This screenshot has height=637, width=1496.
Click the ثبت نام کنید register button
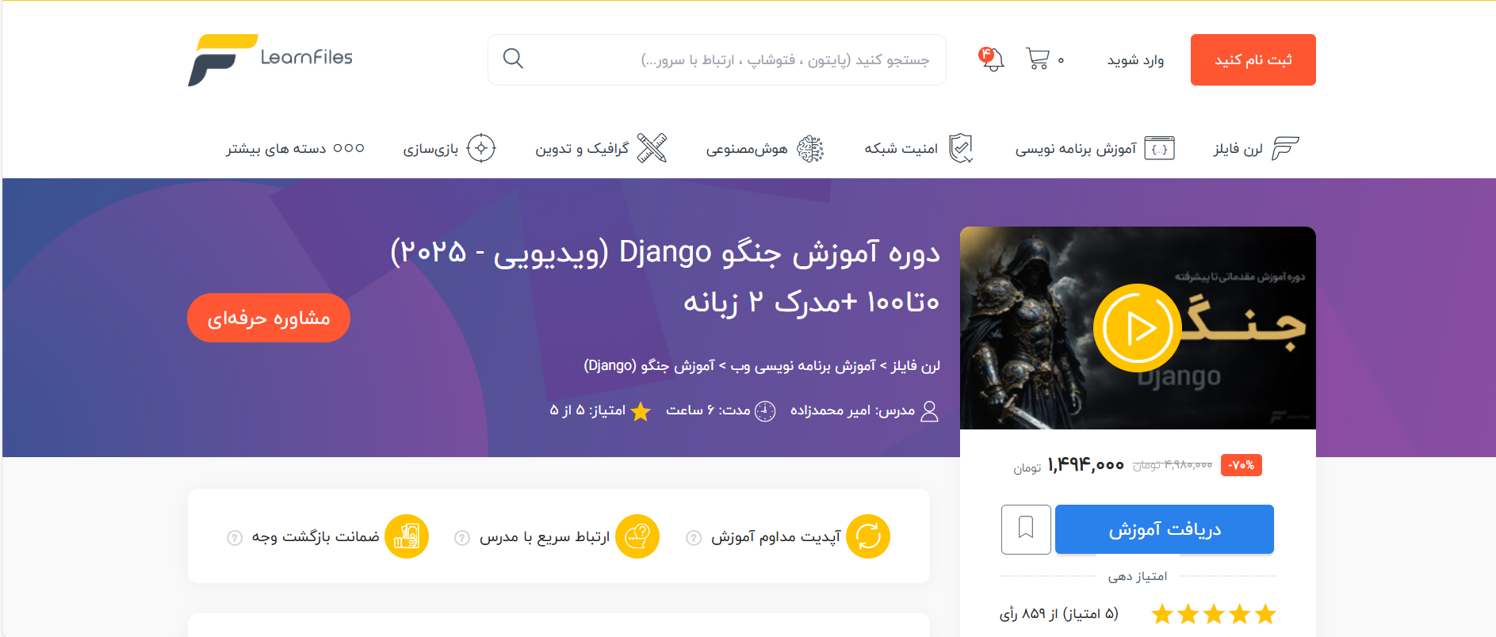pyautogui.click(x=1253, y=59)
